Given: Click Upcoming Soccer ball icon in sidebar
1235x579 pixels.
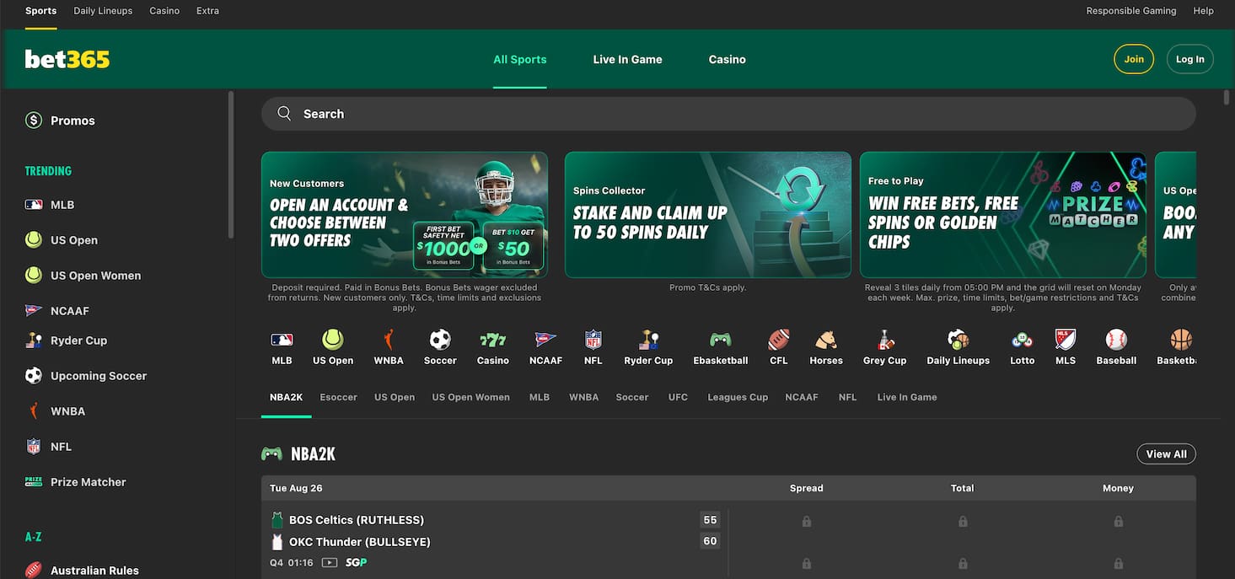Looking at the screenshot, I should [x=34, y=376].
